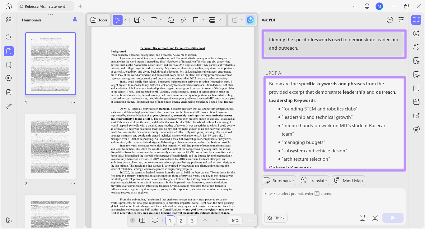Toggle the pin on Thumbnails panel
This screenshot has height=229, width=425.
[x=75, y=20]
